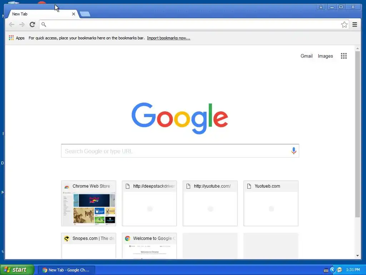Click the vertical scrollbar thumb
This screenshot has width=366, height=275.
[357, 134]
